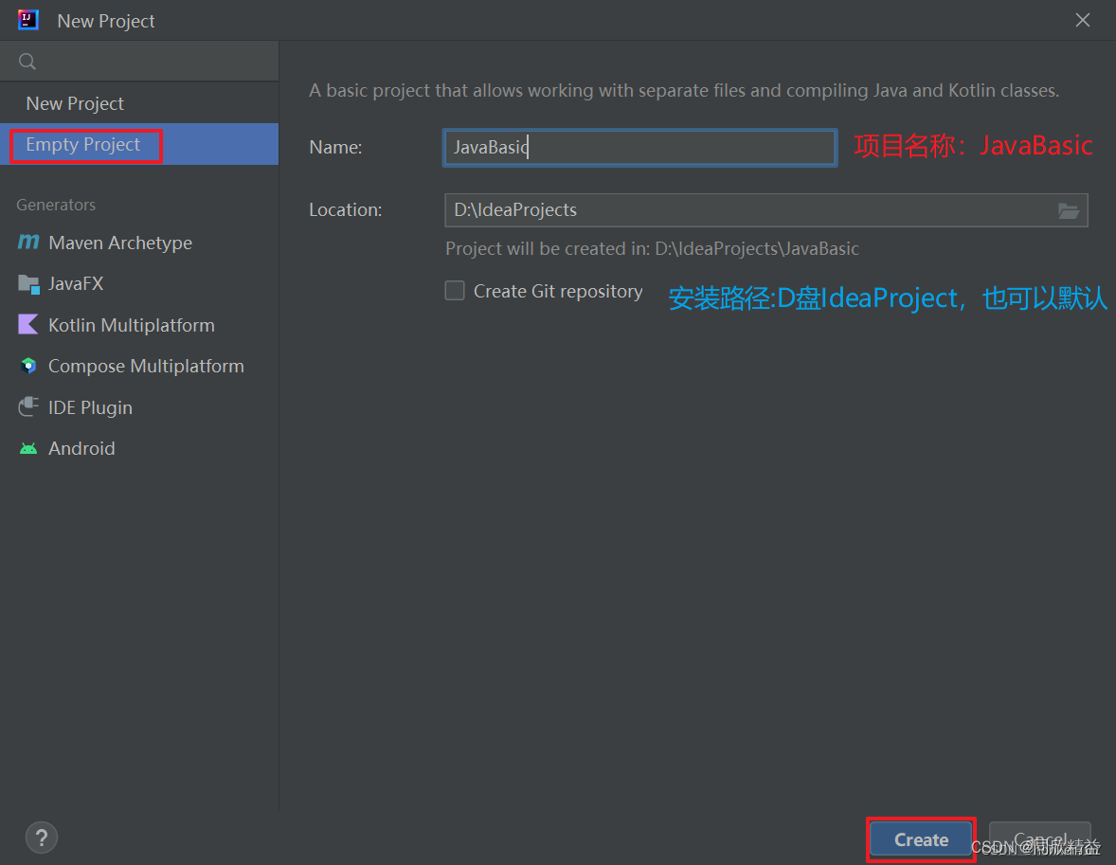Choose the JavaFX generator
1116x865 pixels.
pos(139,283)
